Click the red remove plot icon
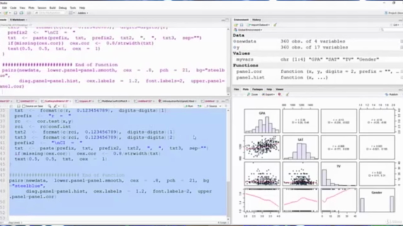Image resolution: width=403 pixels, height=226 pixels. 280,95
